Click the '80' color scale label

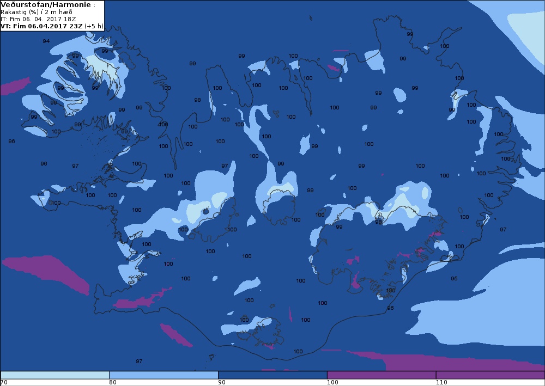click(x=113, y=382)
